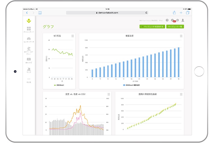Open the menu of the 9月気温 chart
The image size is (214, 143).
click(x=73, y=36)
